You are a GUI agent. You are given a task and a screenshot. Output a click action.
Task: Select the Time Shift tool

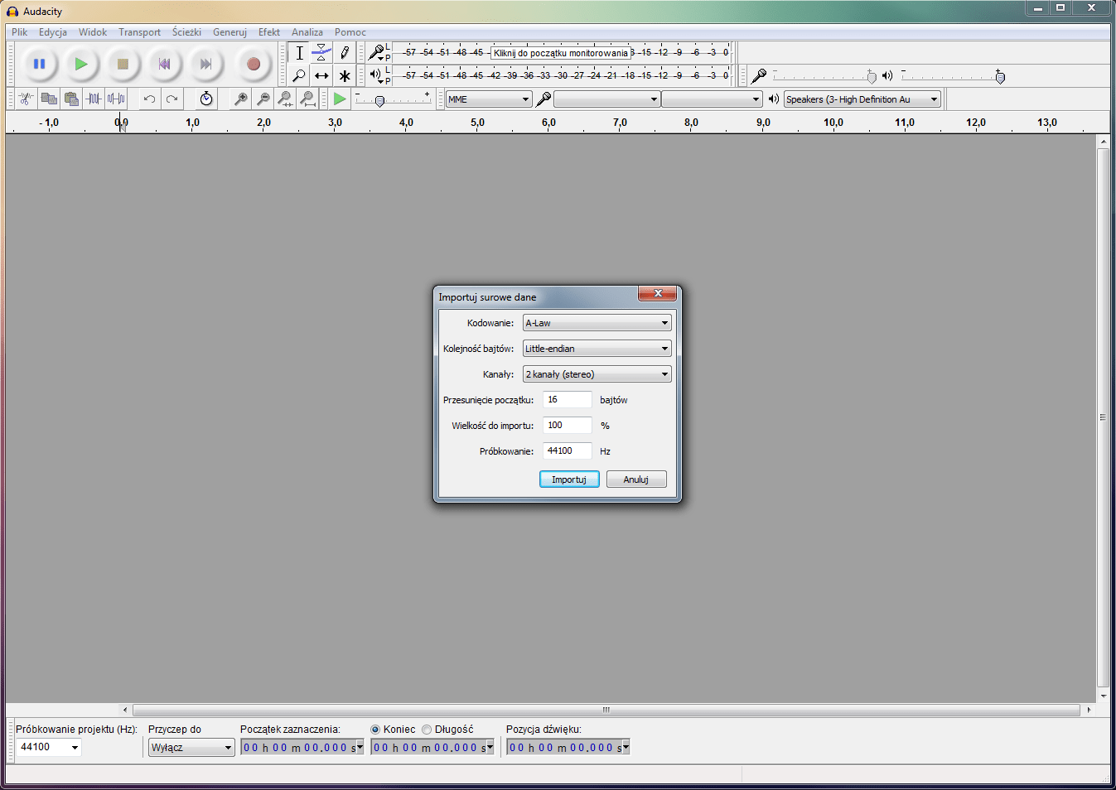pos(321,75)
